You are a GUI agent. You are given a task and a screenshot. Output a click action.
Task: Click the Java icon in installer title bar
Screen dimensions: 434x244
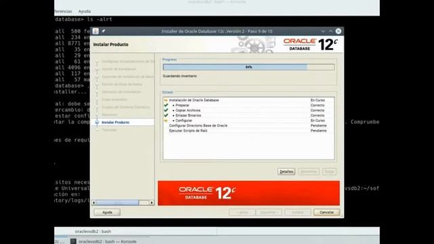[96, 31]
